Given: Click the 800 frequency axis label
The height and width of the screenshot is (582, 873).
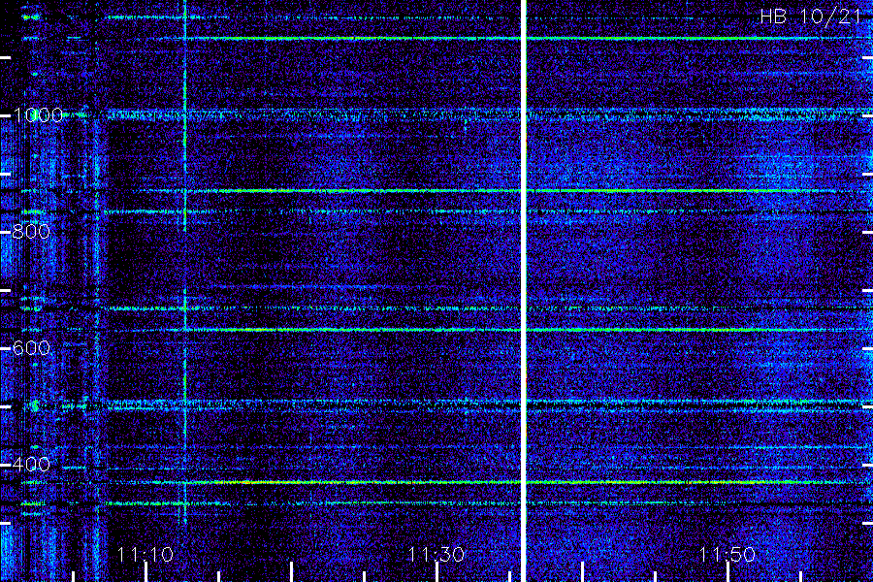Looking at the screenshot, I should pos(31,232).
